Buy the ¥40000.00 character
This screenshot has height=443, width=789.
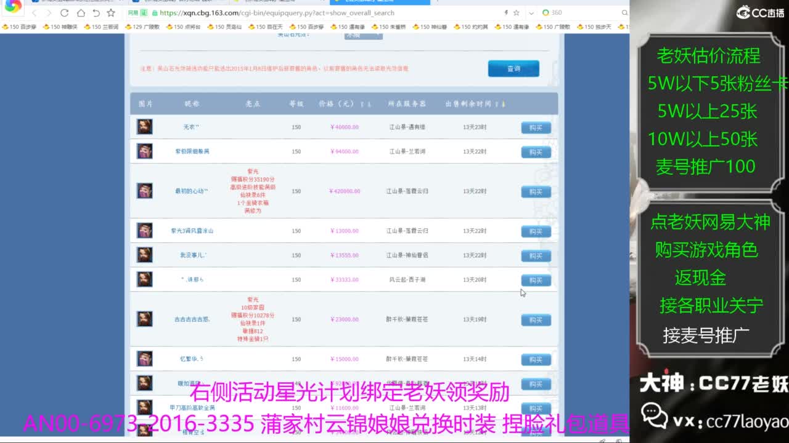536,127
